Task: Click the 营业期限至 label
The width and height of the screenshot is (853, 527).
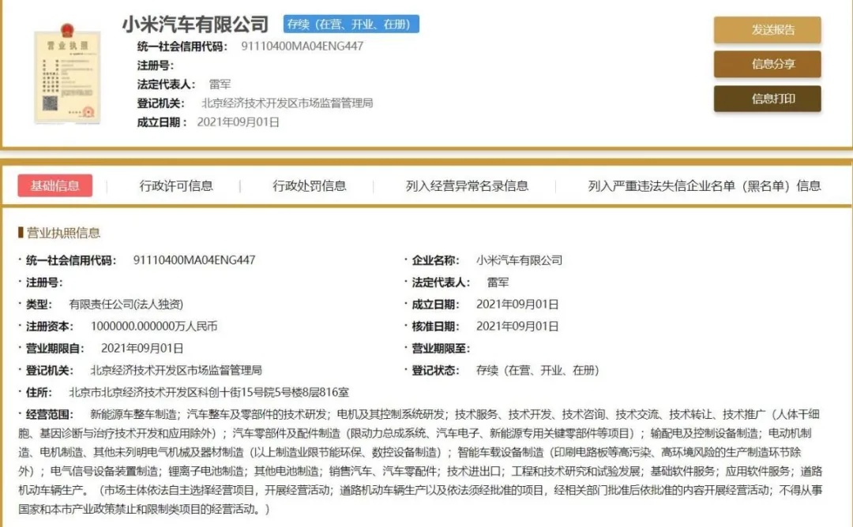Action: point(440,348)
